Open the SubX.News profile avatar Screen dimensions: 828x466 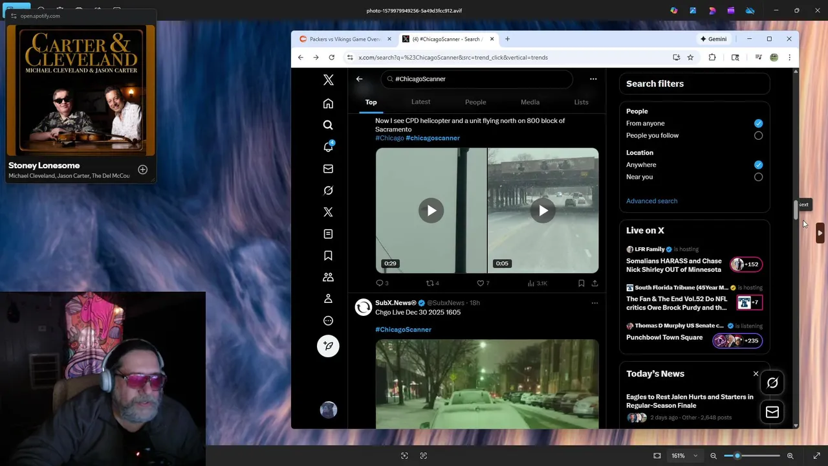[x=364, y=307]
